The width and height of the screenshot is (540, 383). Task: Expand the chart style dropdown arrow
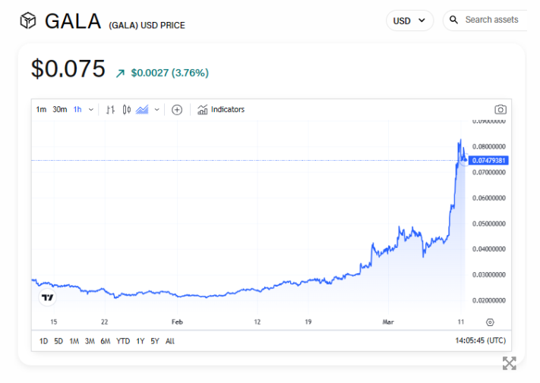pyautogui.click(x=157, y=110)
